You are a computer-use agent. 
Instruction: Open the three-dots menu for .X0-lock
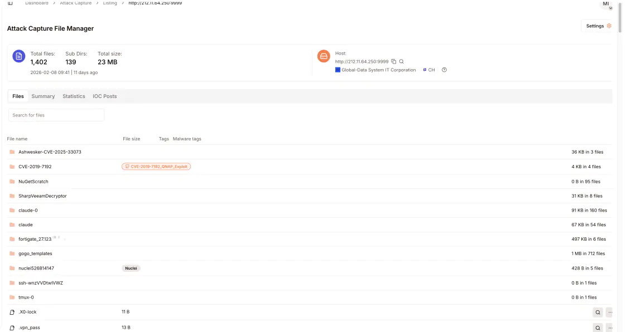(x=609, y=313)
